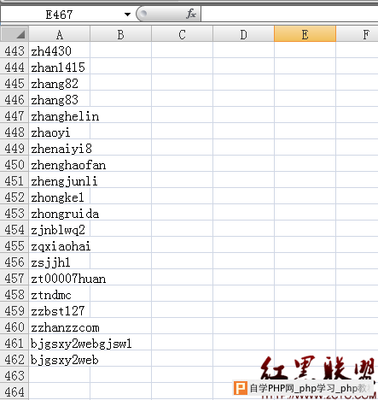Select row 464 header

click(15, 391)
